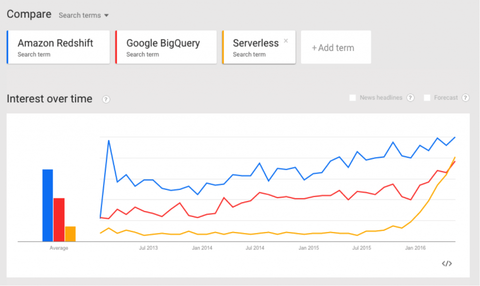Click the blue trend line's early 2013 peak
480x286 pixels.
coord(108,140)
